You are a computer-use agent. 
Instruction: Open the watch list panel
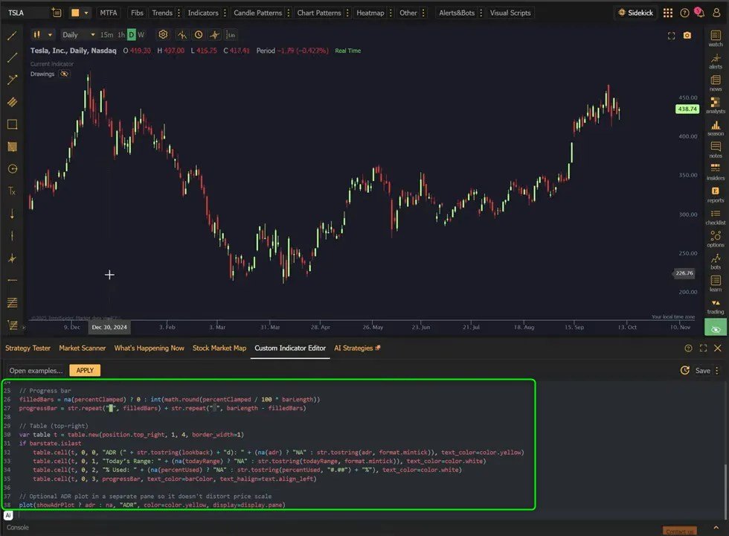[716, 38]
